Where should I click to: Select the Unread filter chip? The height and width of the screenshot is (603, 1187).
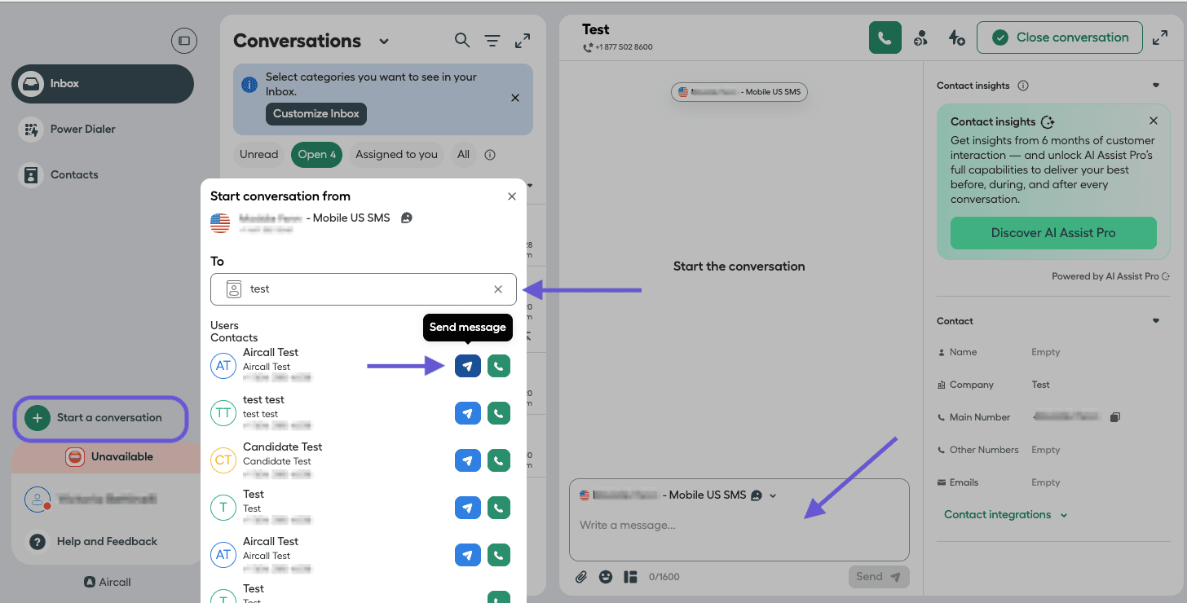coord(258,155)
